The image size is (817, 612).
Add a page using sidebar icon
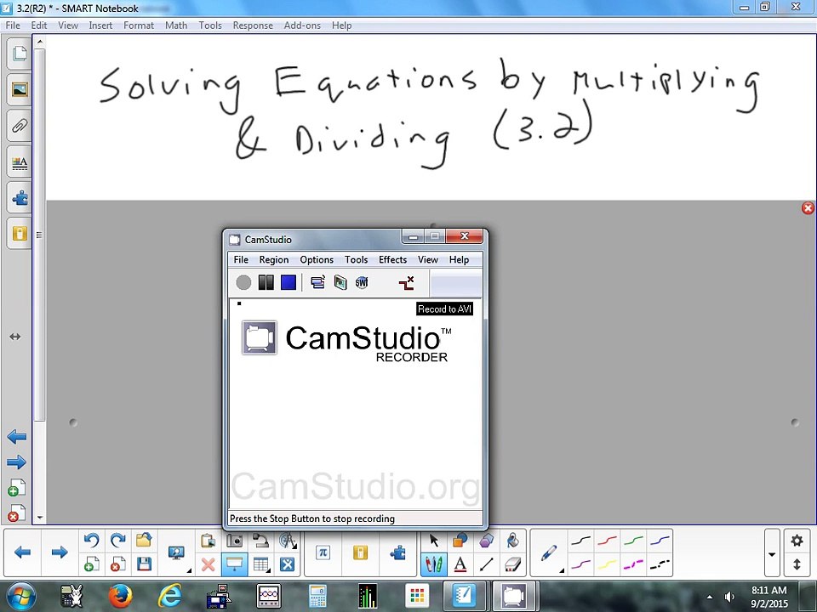tap(17, 488)
